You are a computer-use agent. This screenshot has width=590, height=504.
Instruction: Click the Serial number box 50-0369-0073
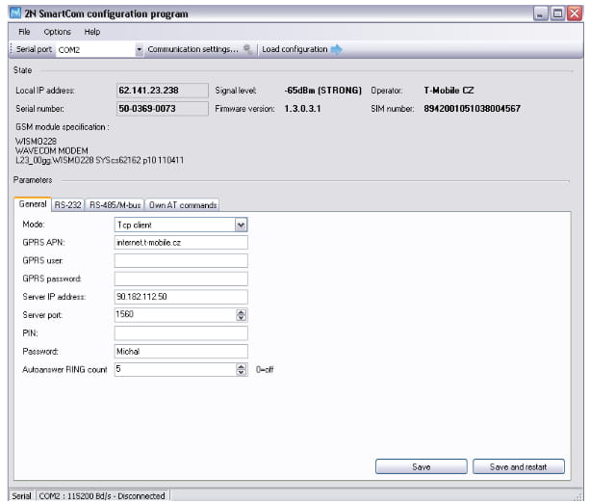(162, 109)
